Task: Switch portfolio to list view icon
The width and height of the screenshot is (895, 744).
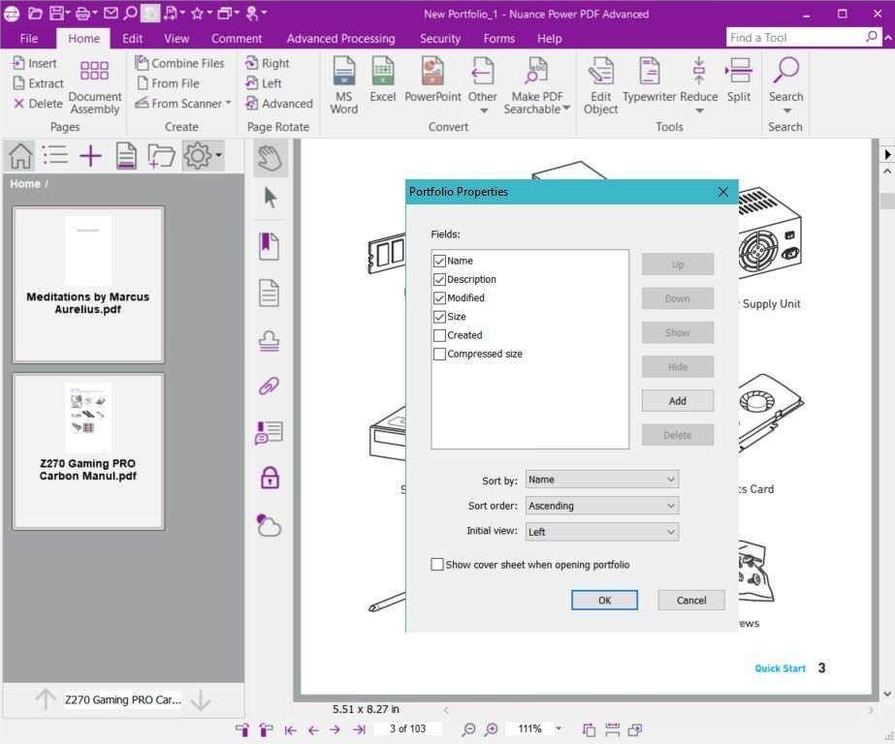Action: (x=55, y=156)
